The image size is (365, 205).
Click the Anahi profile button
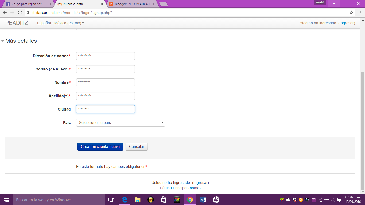click(x=320, y=3)
